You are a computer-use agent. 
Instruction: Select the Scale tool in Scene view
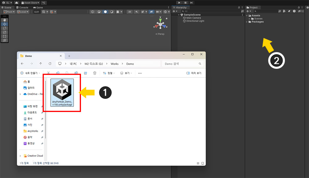pyautogui.click(x=5, y=32)
